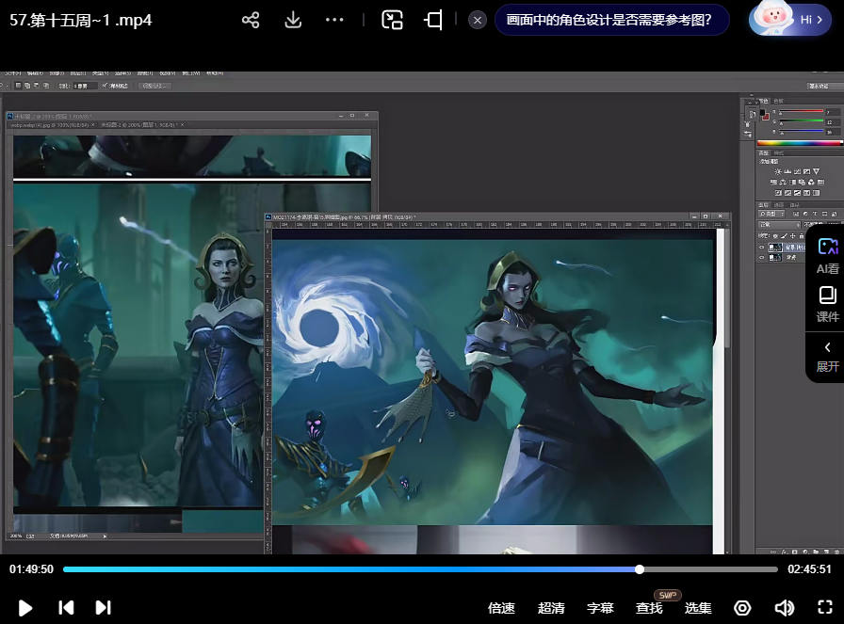Toggle the top layer's eye visibility

[762, 247]
